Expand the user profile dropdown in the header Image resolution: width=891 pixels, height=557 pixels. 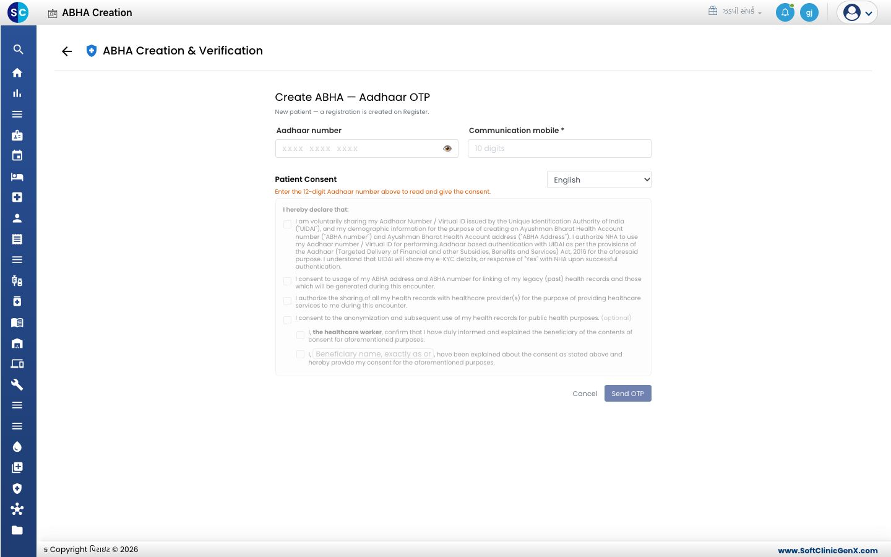click(x=857, y=12)
